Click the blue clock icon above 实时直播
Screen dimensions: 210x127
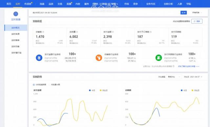click(x=16, y=14)
